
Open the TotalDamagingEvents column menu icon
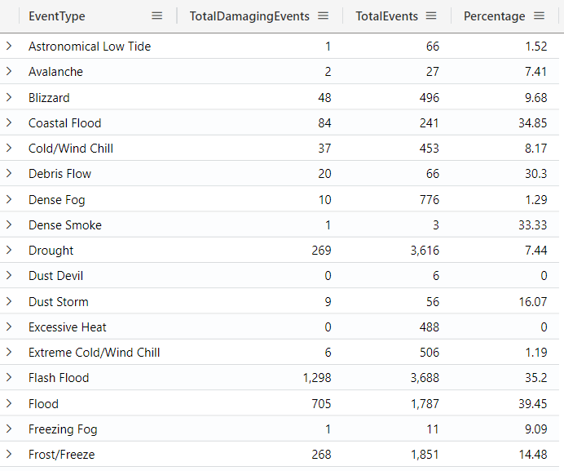(x=323, y=16)
